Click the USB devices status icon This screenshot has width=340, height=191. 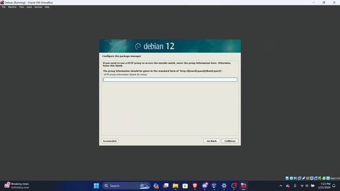[303, 178]
